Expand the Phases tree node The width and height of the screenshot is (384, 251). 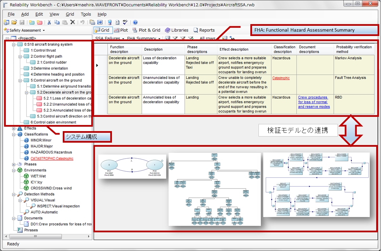(14, 164)
